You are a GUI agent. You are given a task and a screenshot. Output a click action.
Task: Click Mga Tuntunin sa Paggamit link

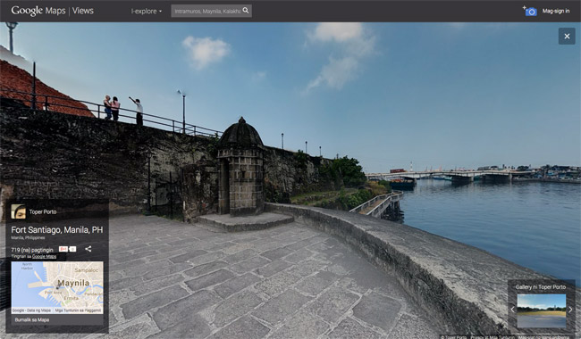point(79,310)
